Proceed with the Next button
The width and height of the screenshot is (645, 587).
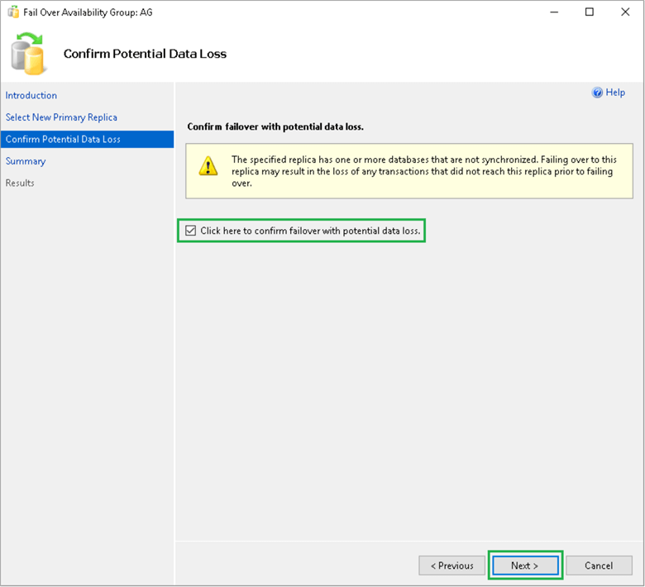(x=524, y=566)
